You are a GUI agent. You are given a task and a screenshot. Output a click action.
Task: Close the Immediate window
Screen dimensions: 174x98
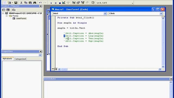click(x=171, y=79)
